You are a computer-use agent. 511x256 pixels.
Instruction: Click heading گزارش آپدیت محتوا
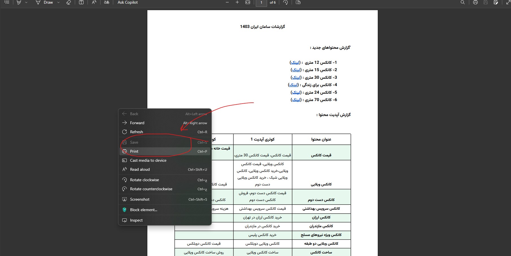[333, 115]
